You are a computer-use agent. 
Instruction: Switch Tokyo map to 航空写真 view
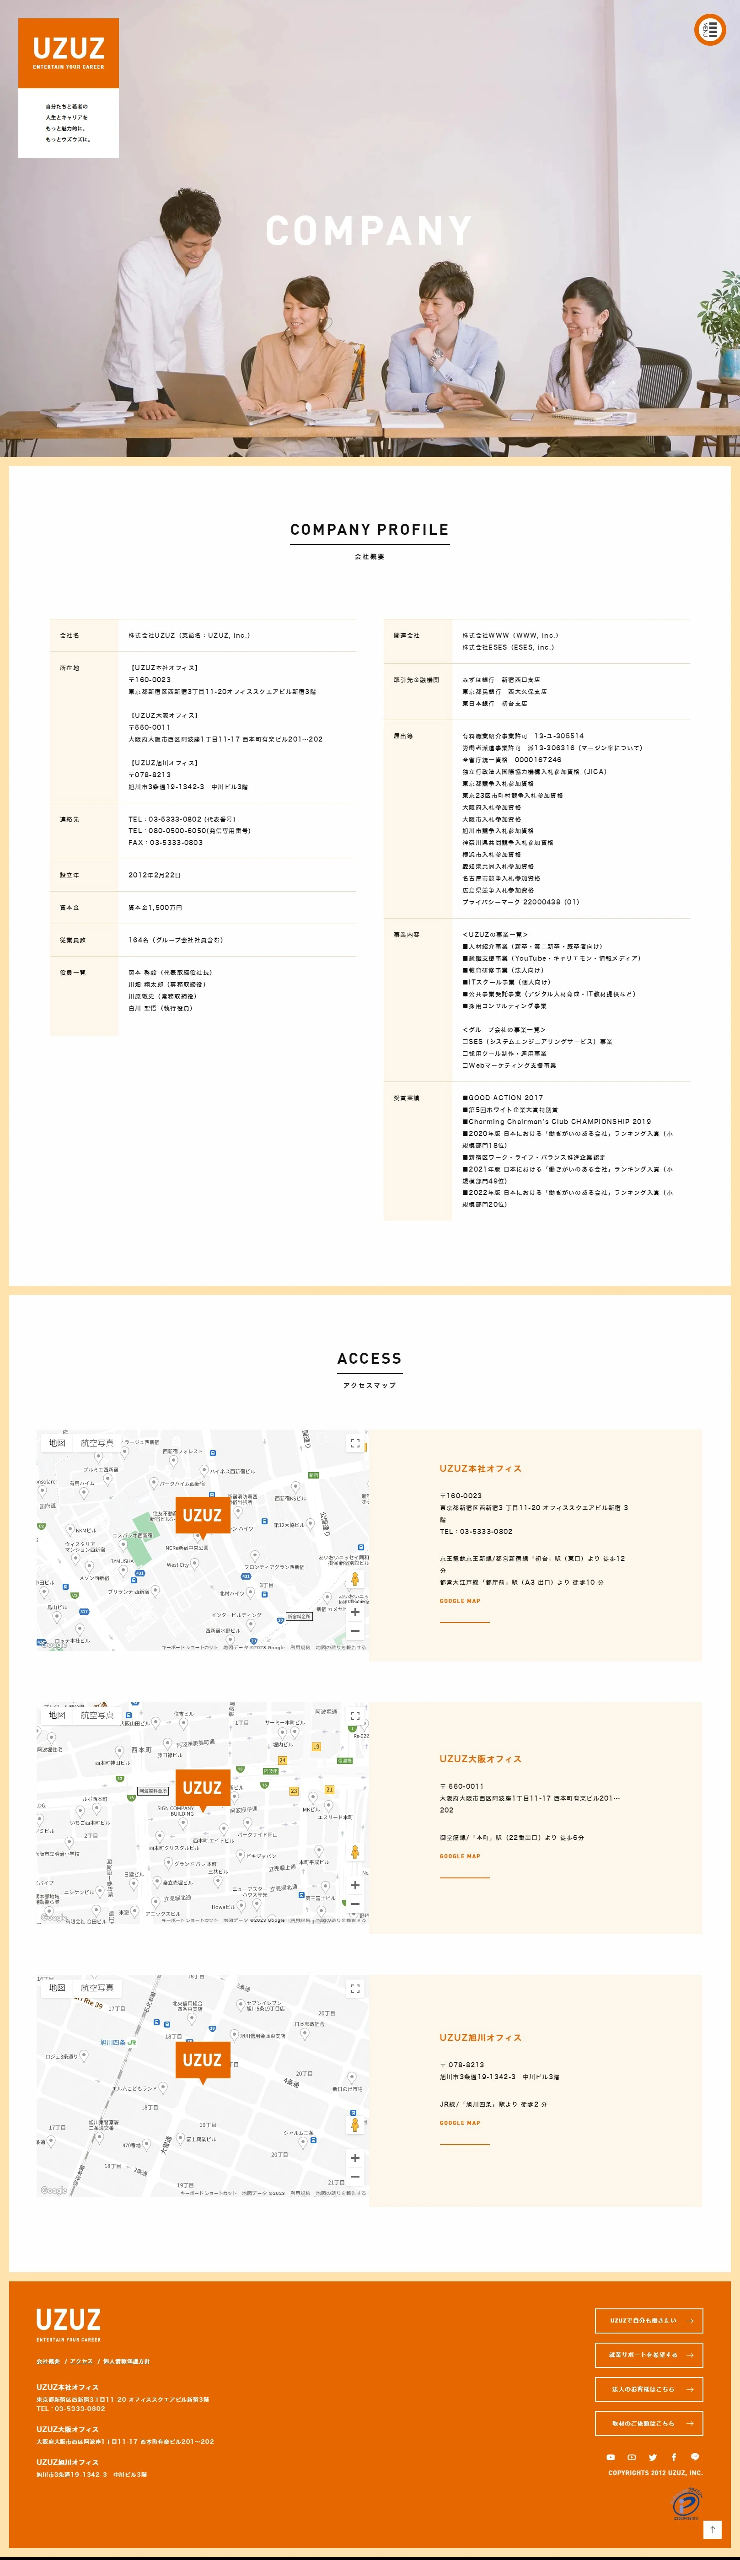click(x=97, y=1443)
